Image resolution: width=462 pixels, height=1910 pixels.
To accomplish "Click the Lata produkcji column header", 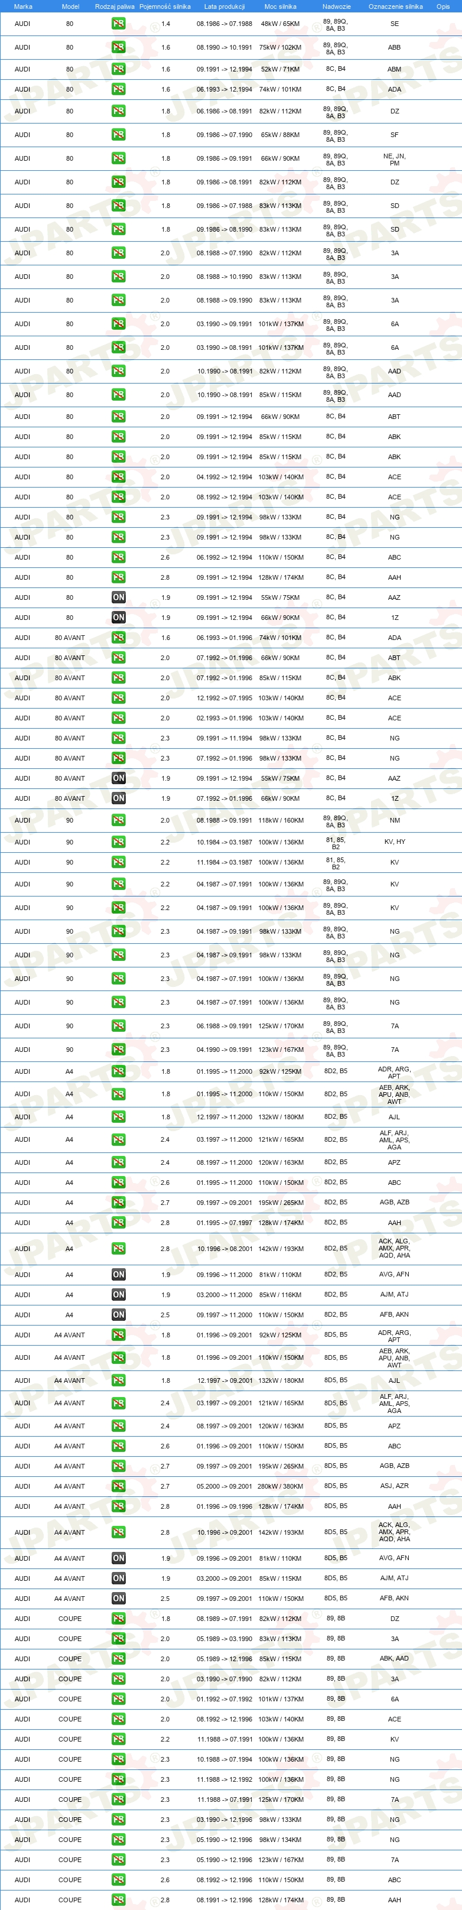I will (224, 7).
